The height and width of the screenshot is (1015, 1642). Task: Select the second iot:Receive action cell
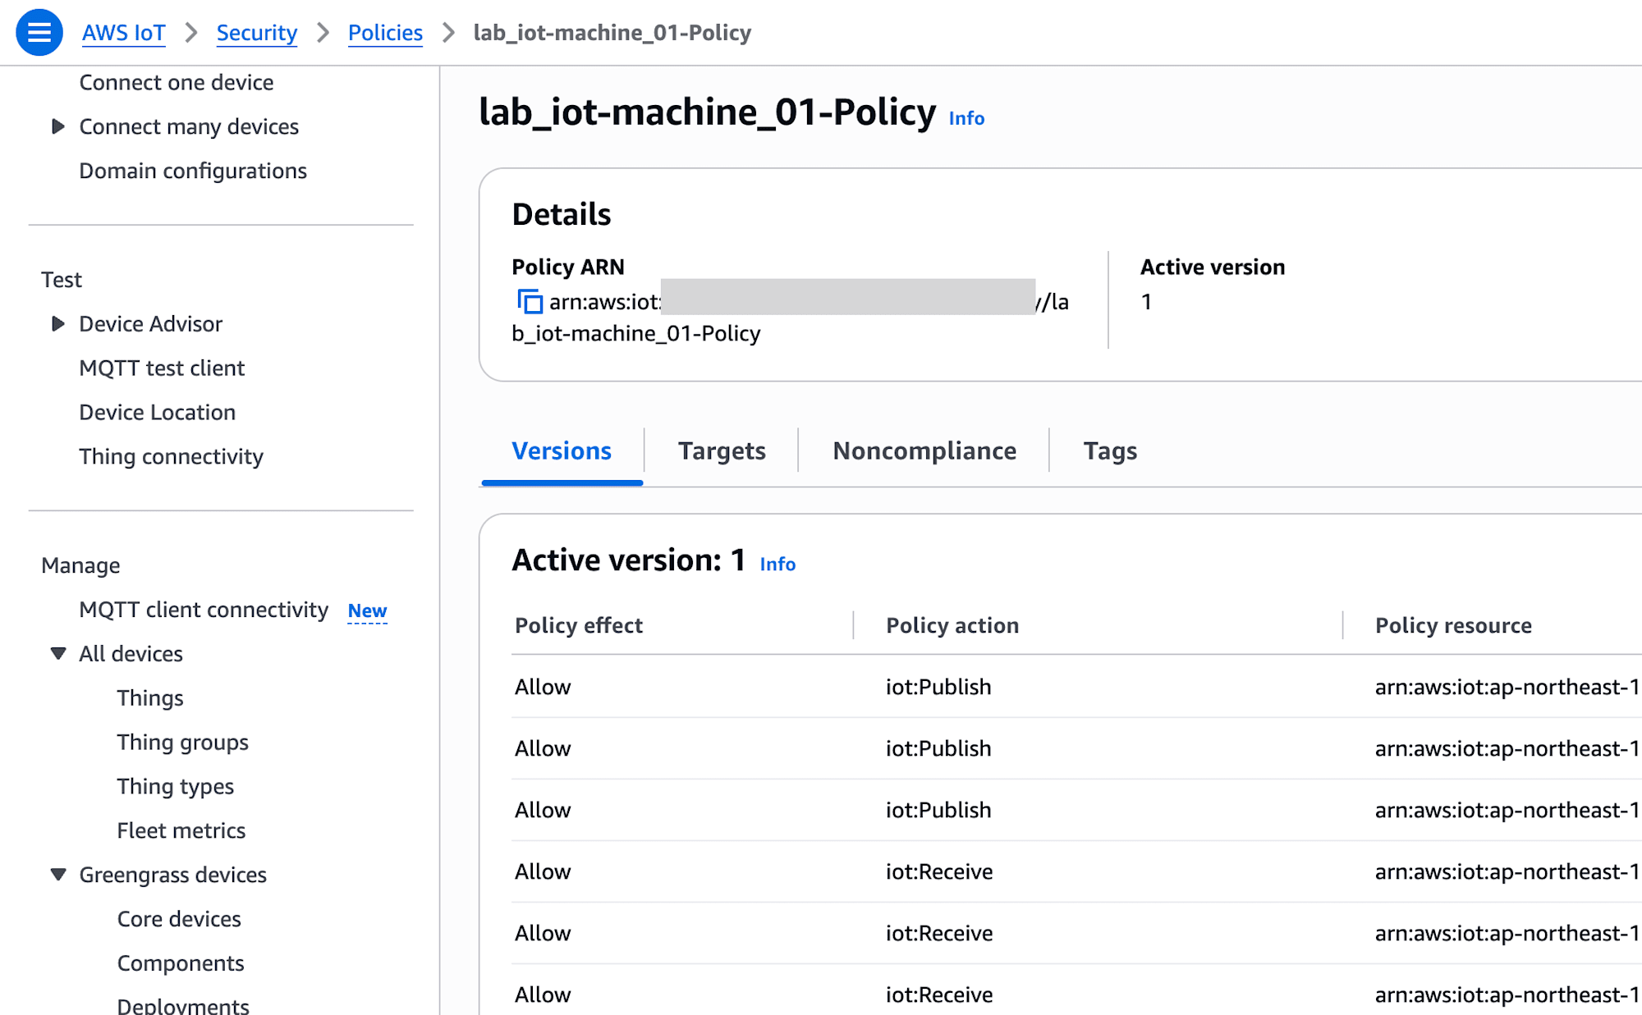point(939,933)
